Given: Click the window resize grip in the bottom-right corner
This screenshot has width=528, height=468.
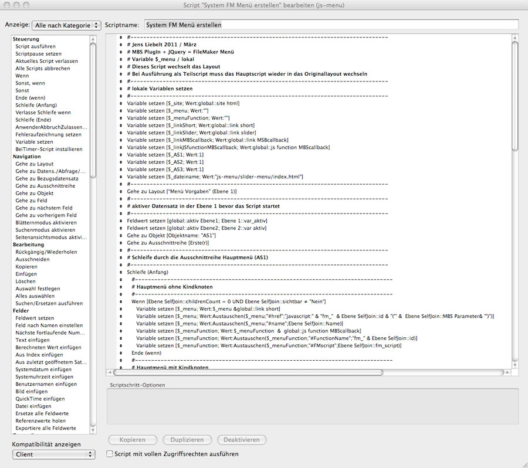Looking at the screenshot, I should [x=523, y=463].
